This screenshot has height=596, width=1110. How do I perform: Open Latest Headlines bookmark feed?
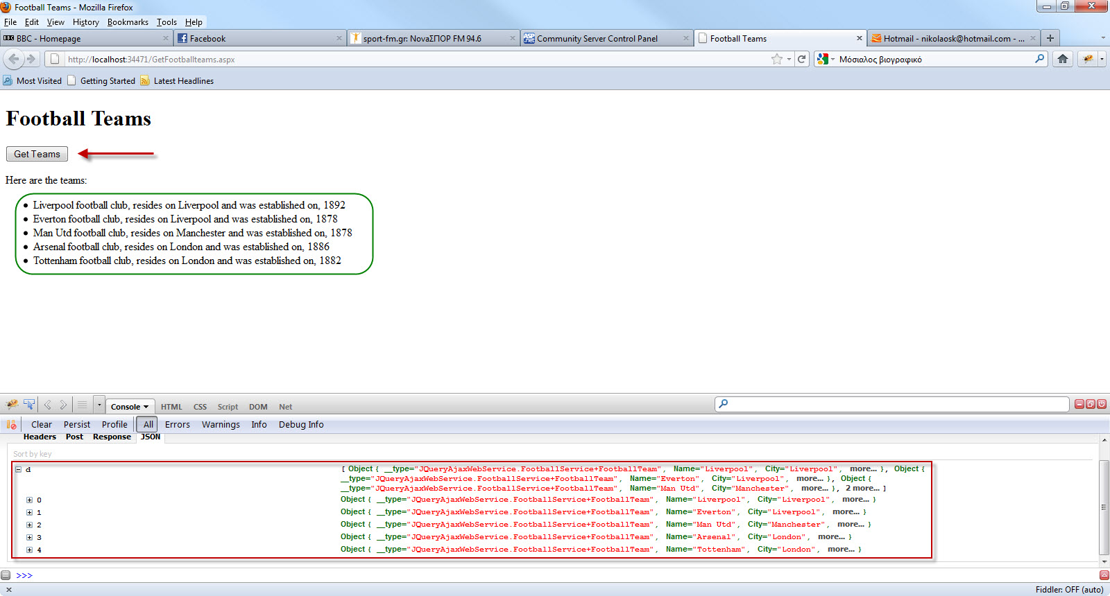pos(177,80)
